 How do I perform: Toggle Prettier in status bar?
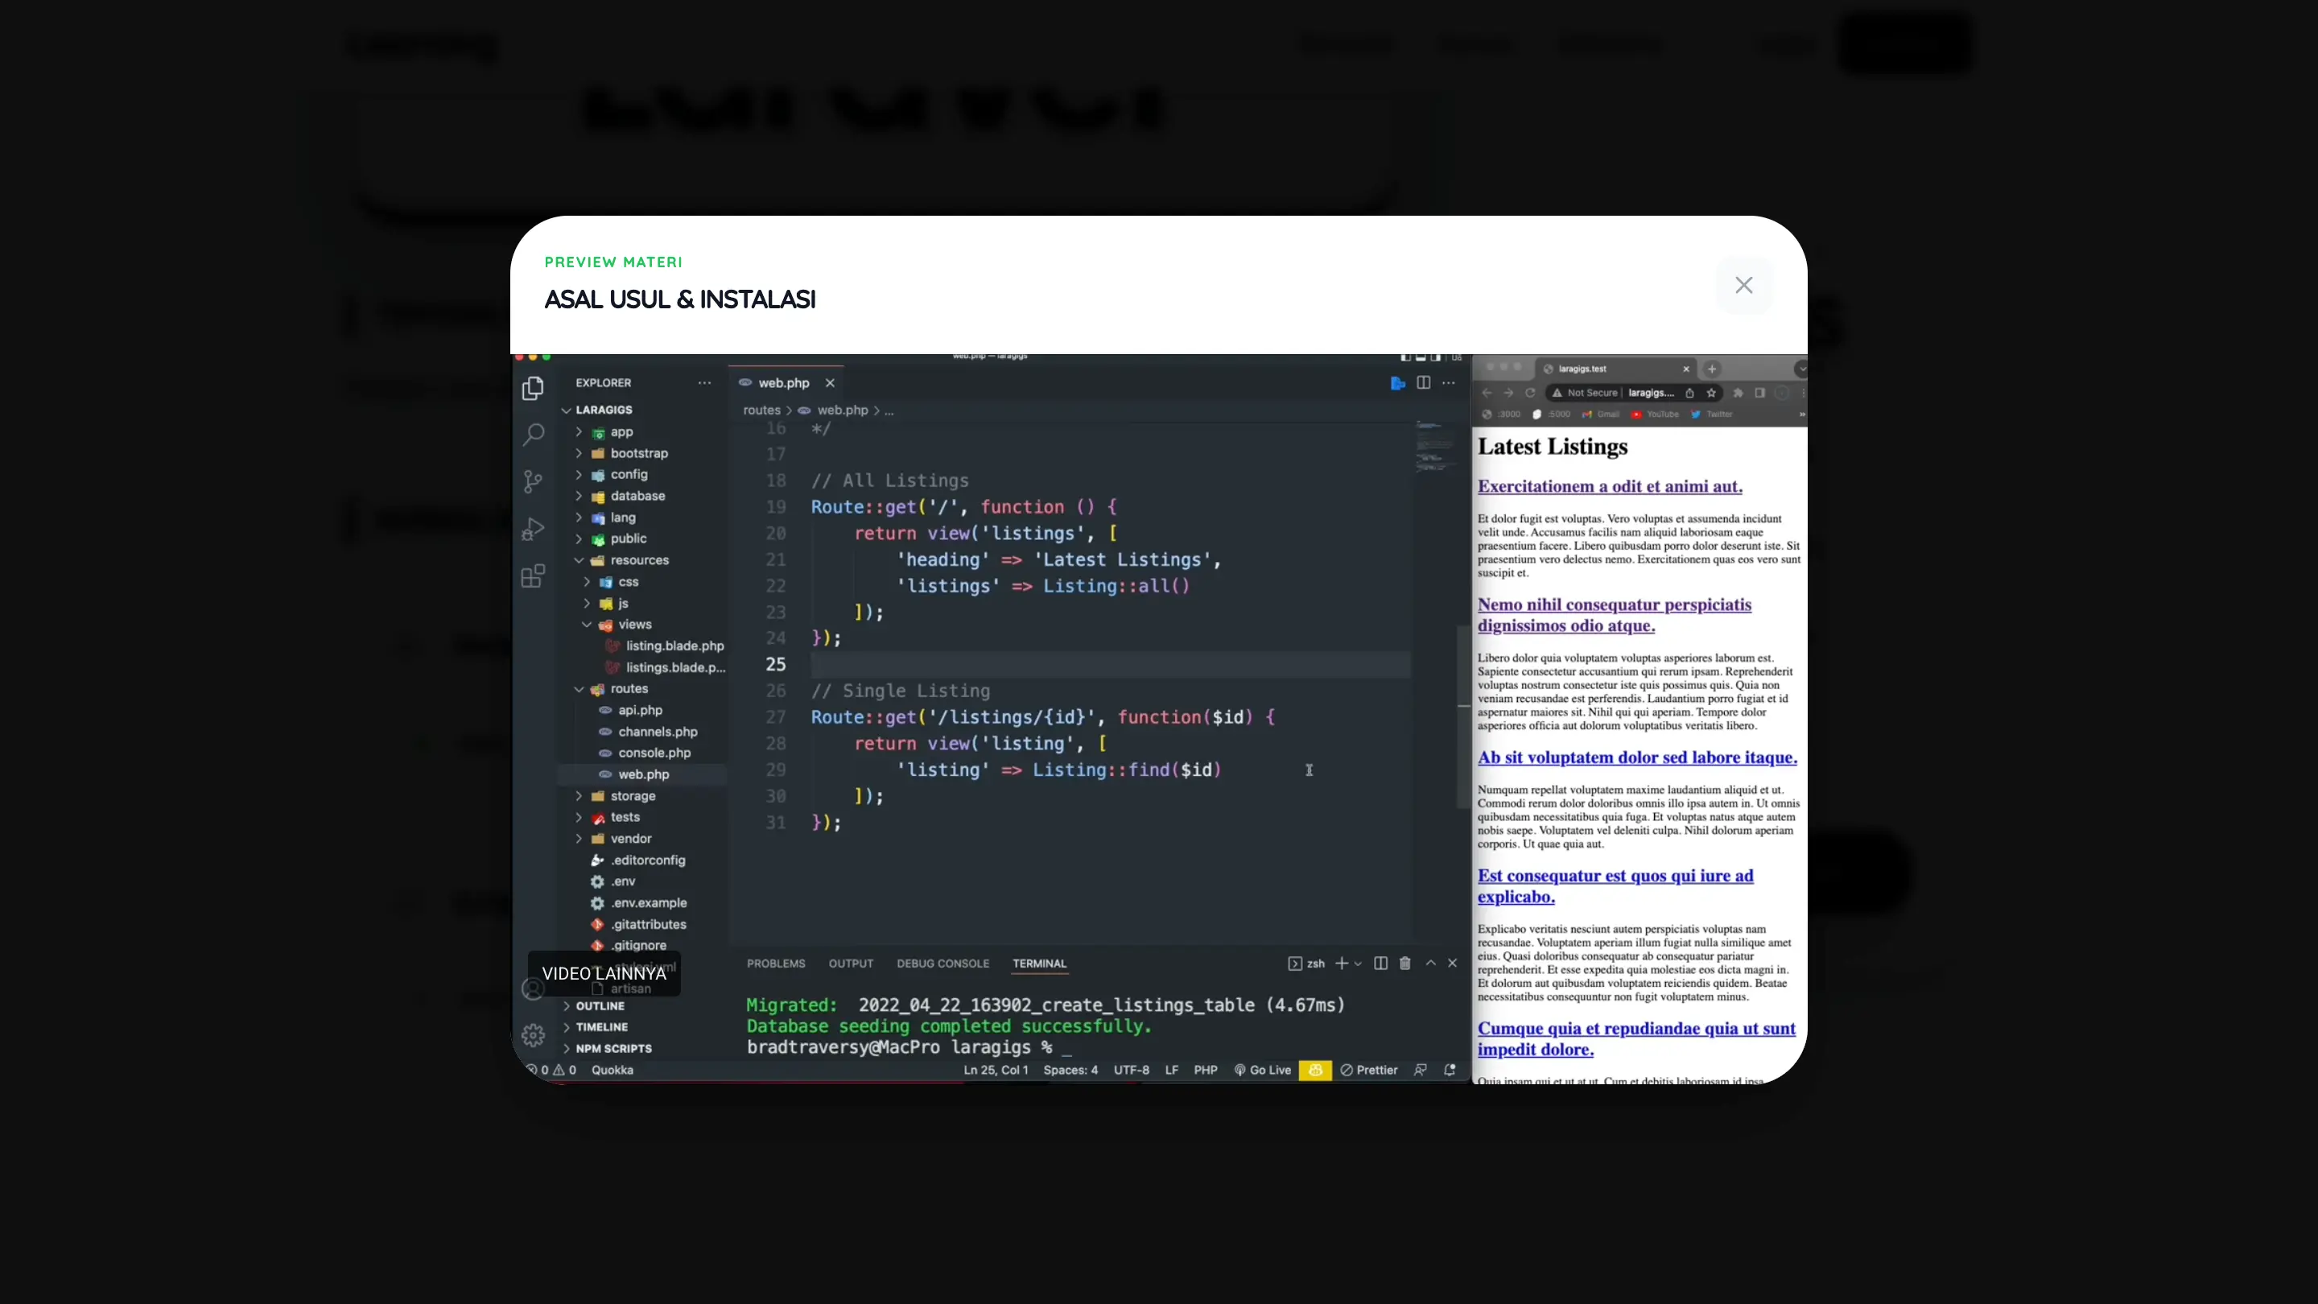point(1368,1070)
